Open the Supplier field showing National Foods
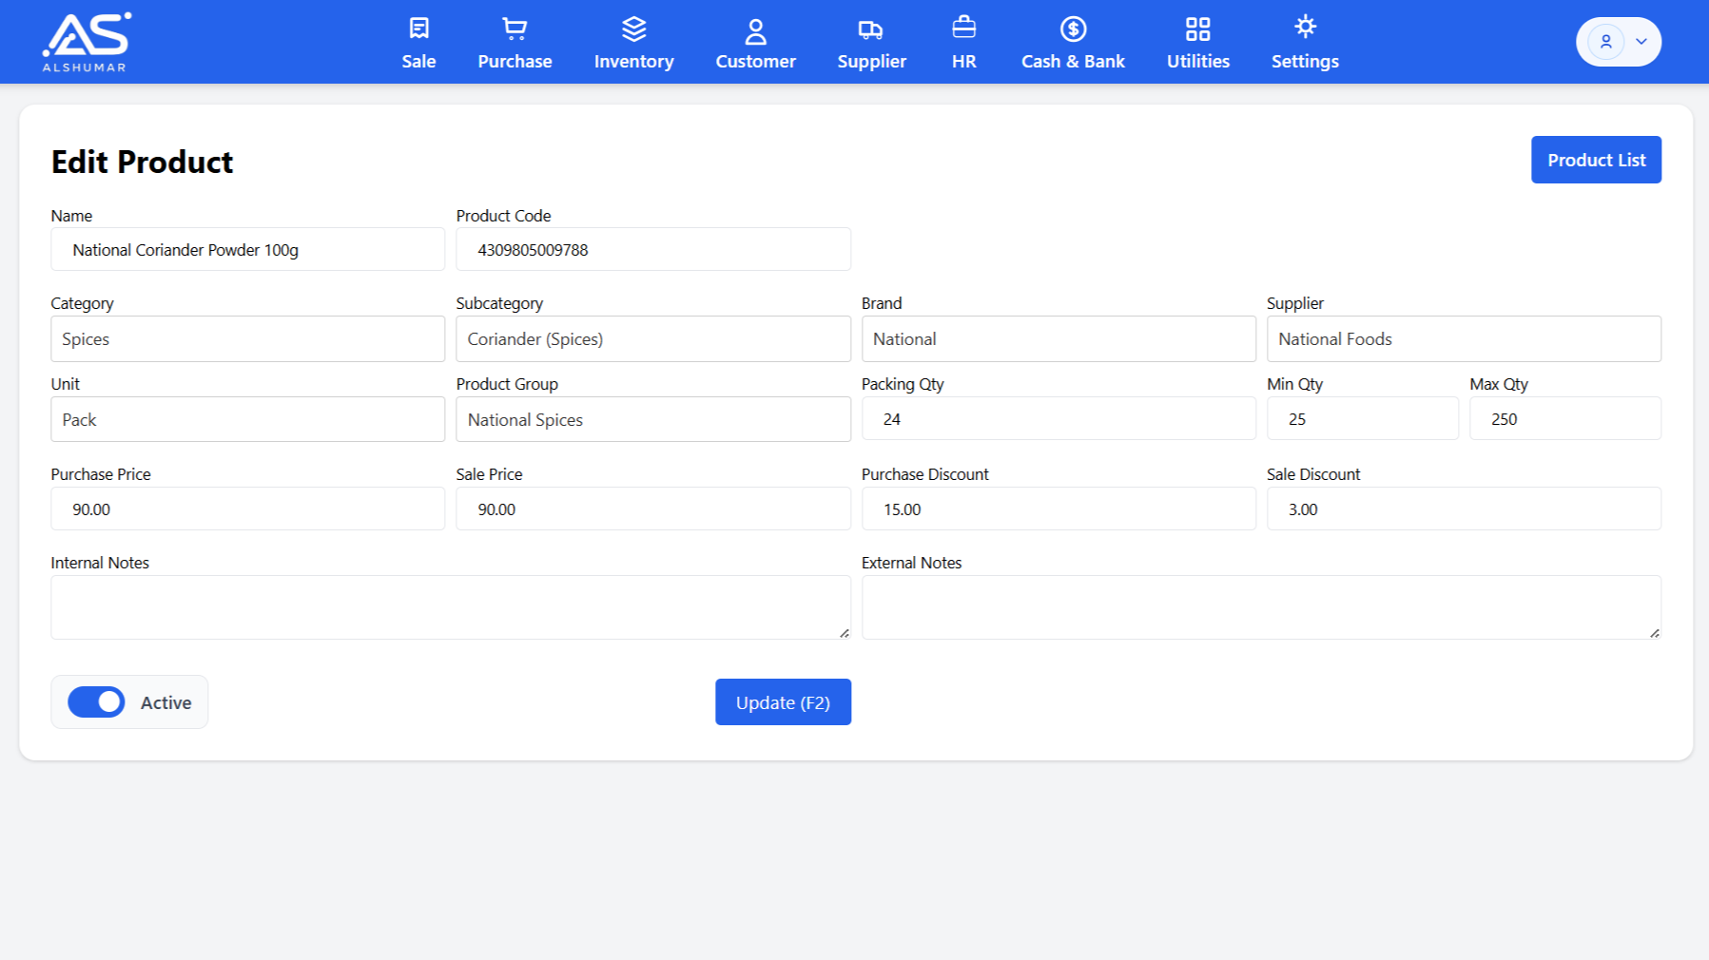 1463,338
